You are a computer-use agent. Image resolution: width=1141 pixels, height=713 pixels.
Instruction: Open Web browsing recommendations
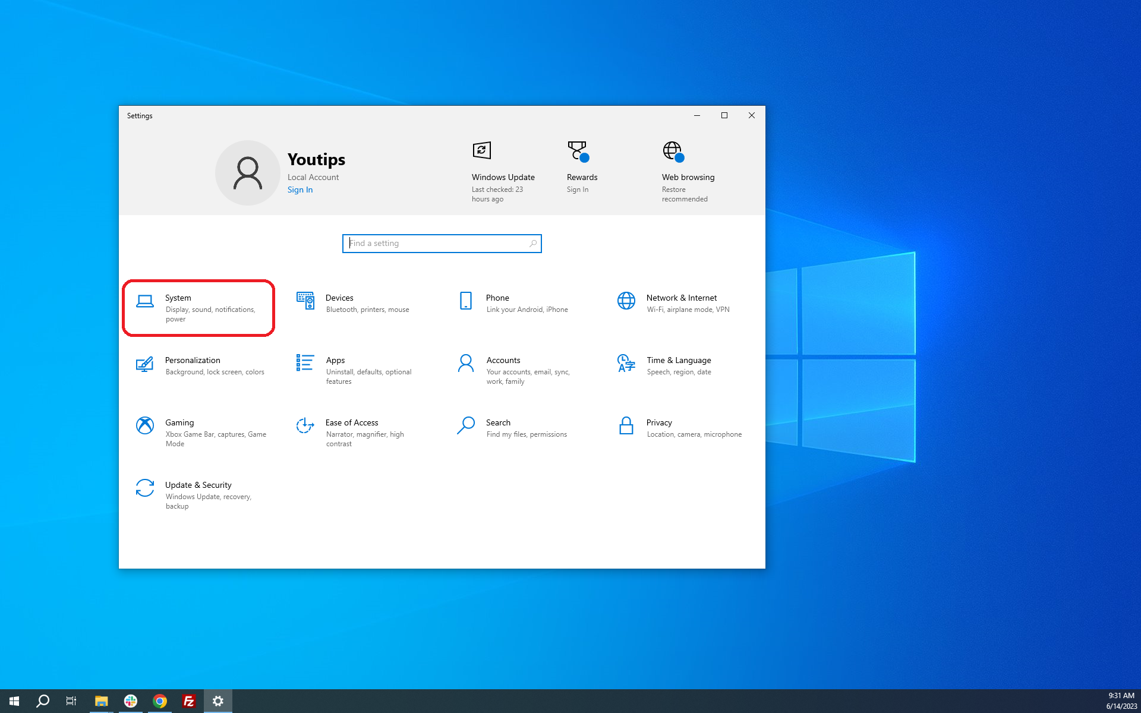coord(688,169)
